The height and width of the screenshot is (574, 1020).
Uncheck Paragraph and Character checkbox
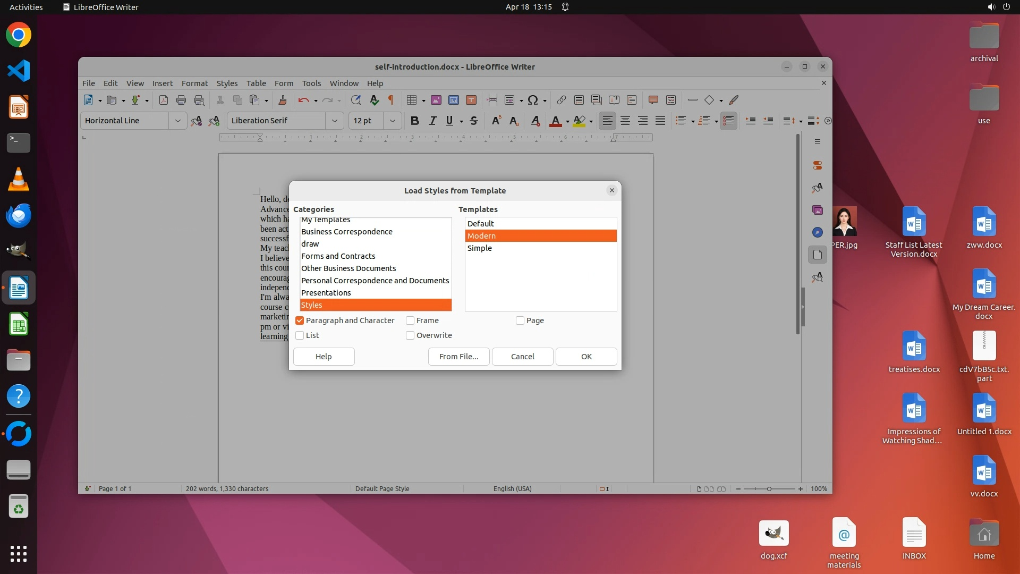tap(300, 320)
